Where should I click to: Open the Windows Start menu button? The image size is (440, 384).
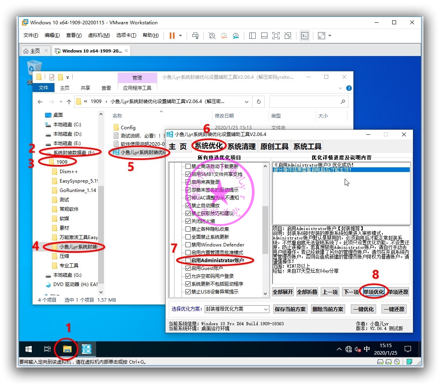pos(28,349)
